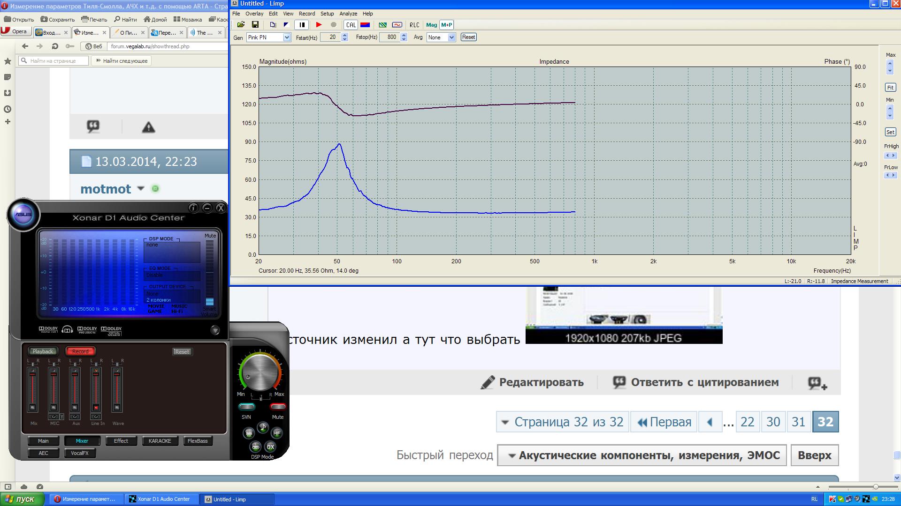Open the Main tab in Xonar
Image resolution: width=901 pixels, height=506 pixels.
(x=43, y=441)
